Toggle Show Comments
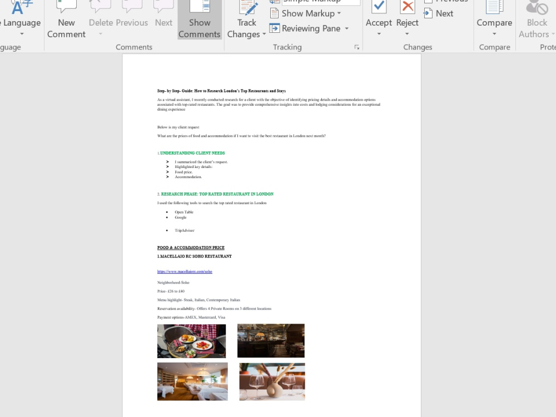The width and height of the screenshot is (556, 417). tap(199, 19)
